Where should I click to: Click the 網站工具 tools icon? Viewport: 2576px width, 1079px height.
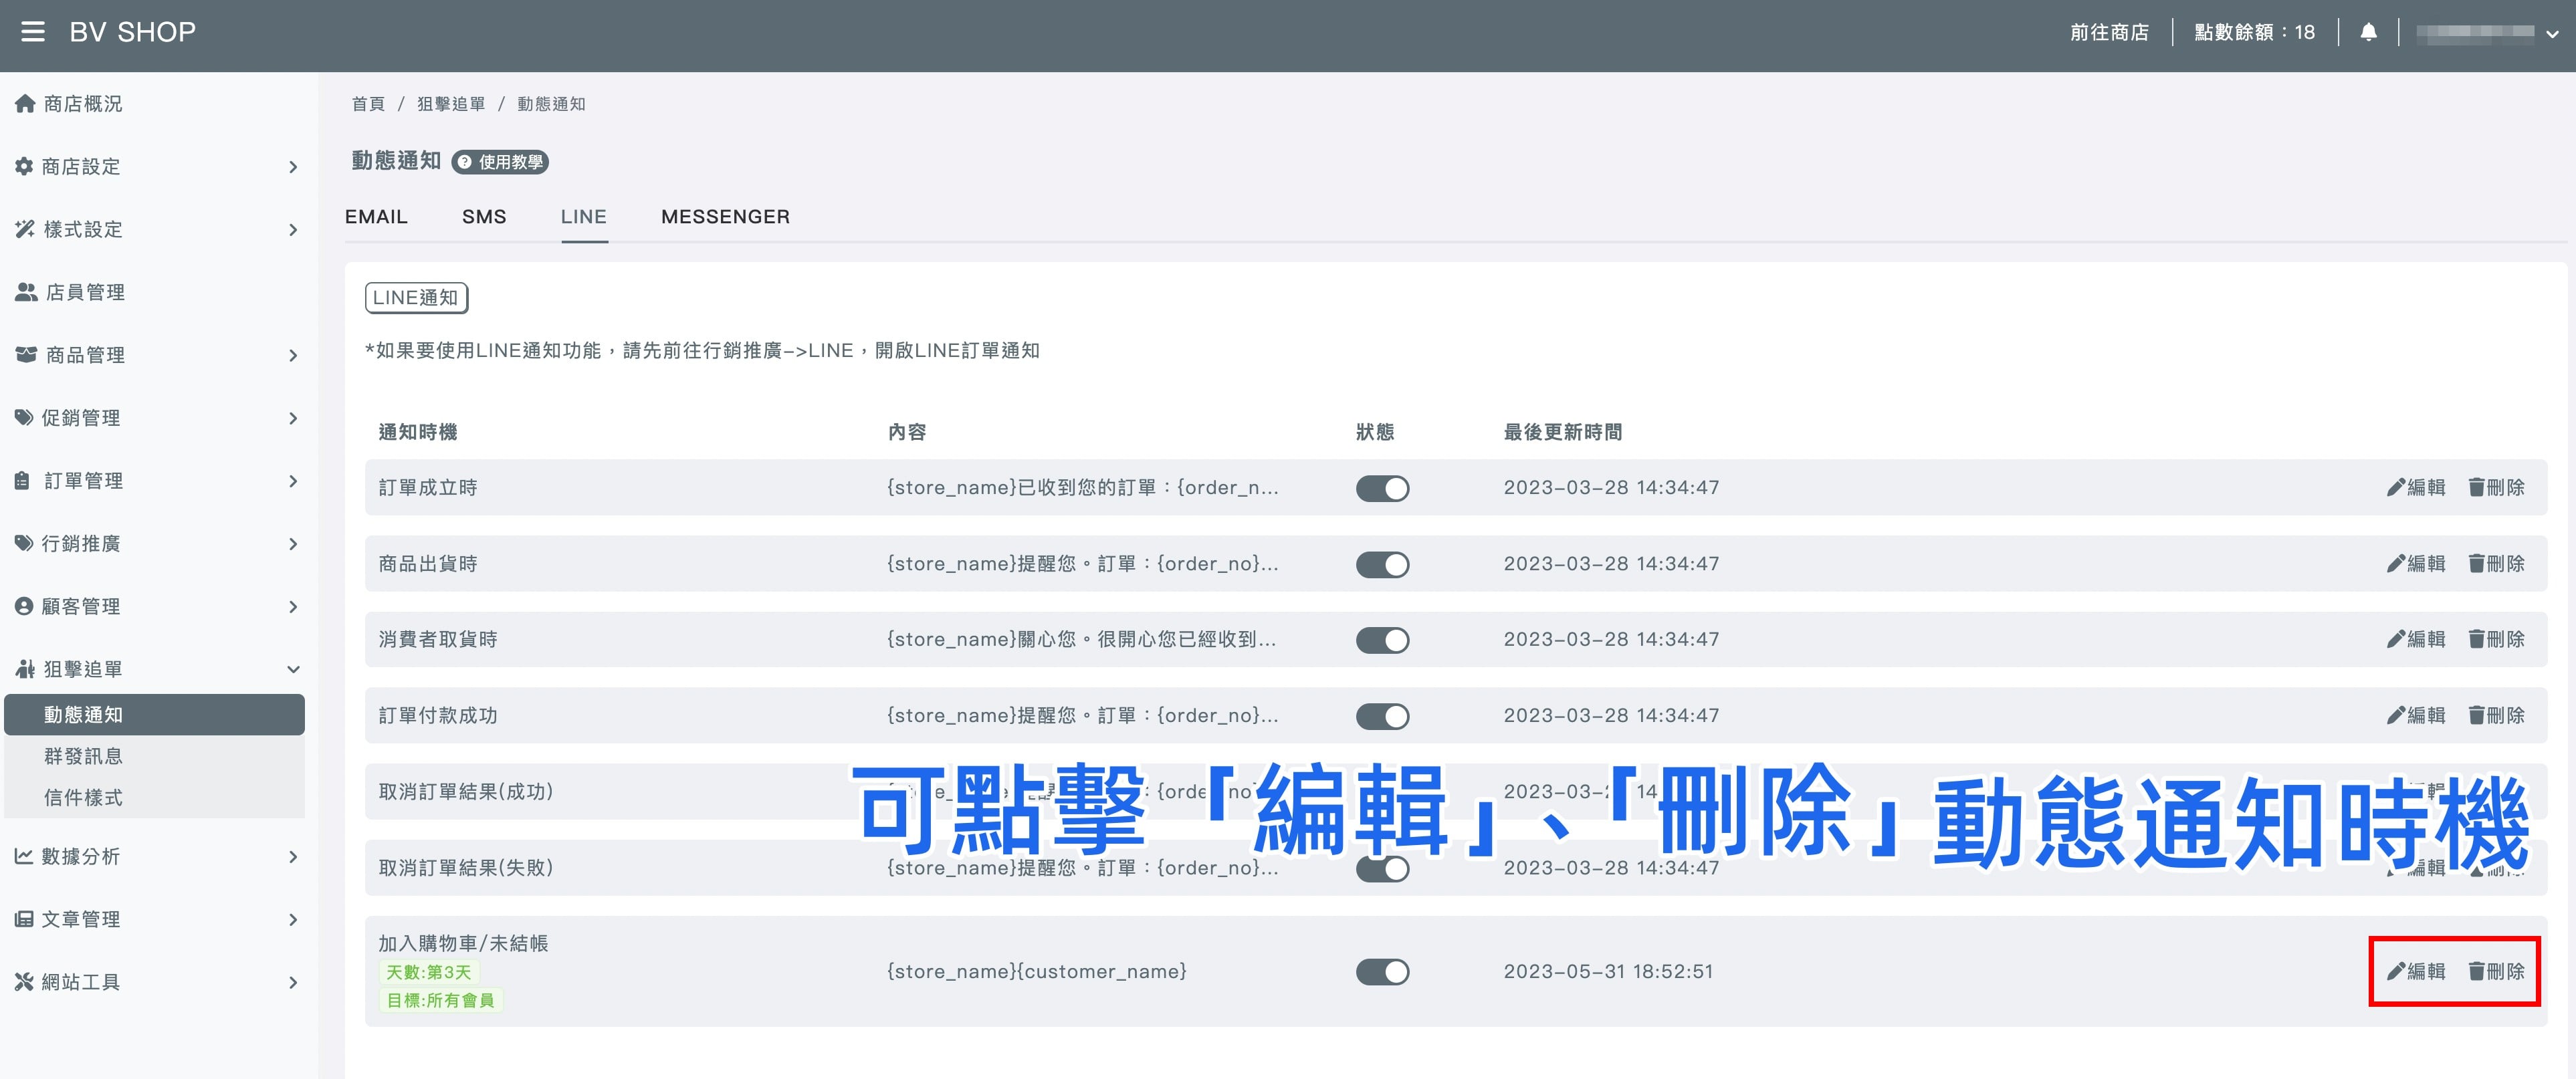tap(24, 982)
